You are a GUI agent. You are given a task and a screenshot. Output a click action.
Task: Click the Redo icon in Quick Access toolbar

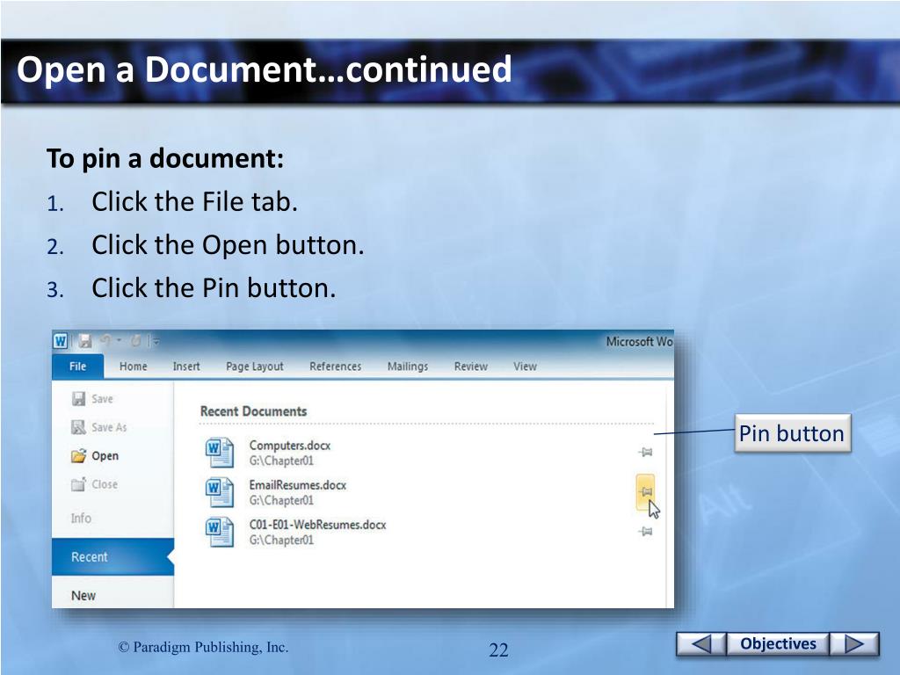(135, 341)
